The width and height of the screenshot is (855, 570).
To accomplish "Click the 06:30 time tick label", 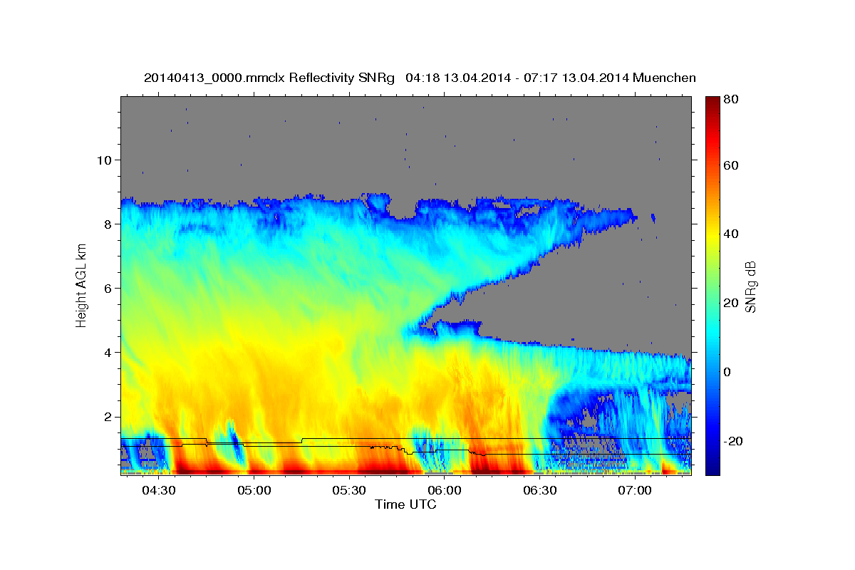I will (x=539, y=490).
